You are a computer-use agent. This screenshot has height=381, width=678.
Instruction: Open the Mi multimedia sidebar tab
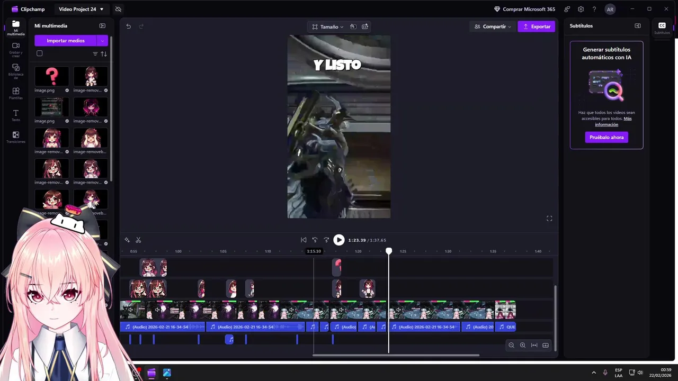pyautogui.click(x=16, y=28)
